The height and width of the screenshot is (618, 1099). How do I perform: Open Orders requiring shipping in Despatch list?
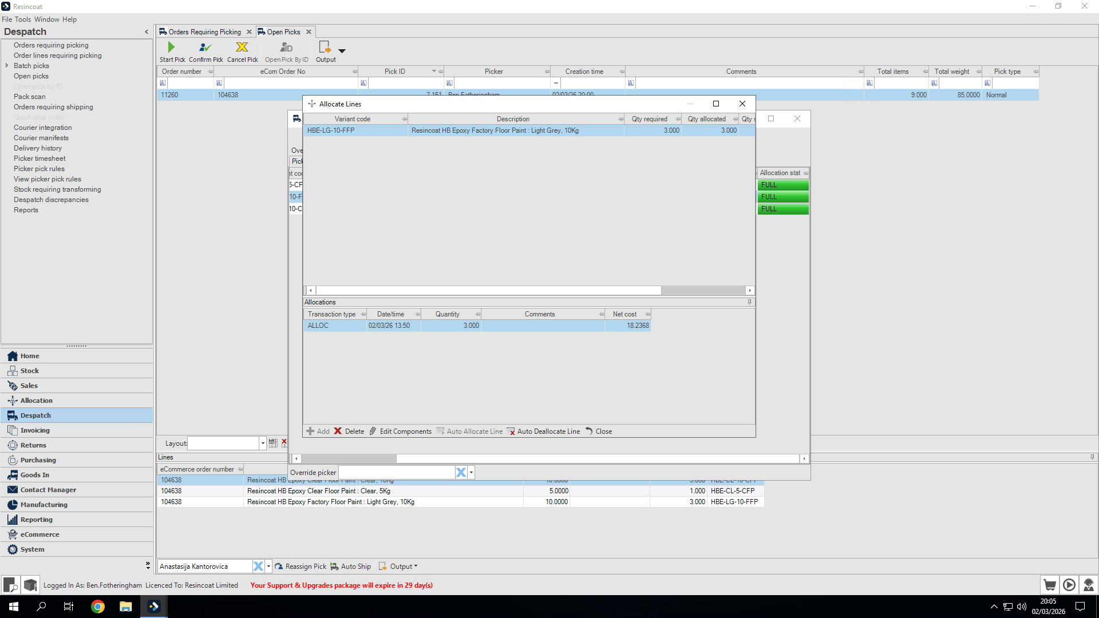pos(53,107)
